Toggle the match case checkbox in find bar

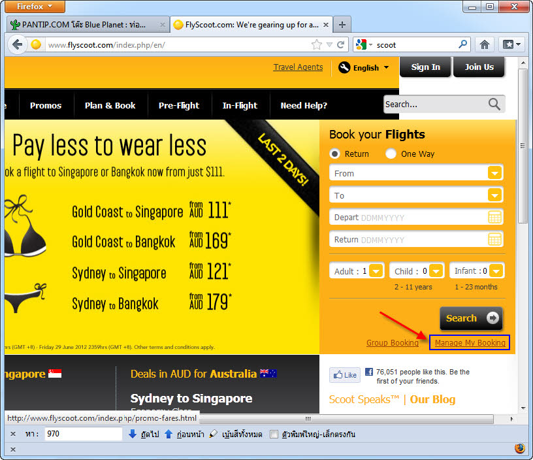(x=274, y=434)
